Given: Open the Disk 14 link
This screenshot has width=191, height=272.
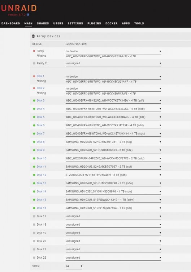Looking at the screenshot, I should click(42, 191).
